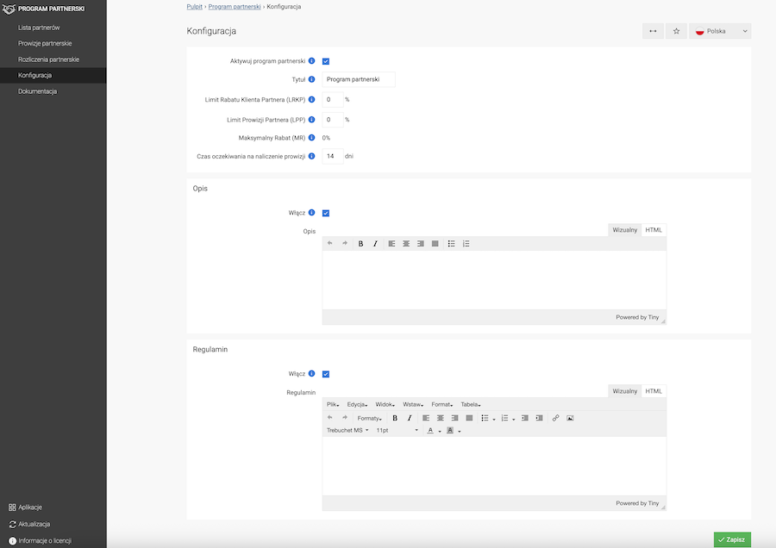Toggle bold in the Opis editor
The height and width of the screenshot is (548, 776).
(x=360, y=243)
